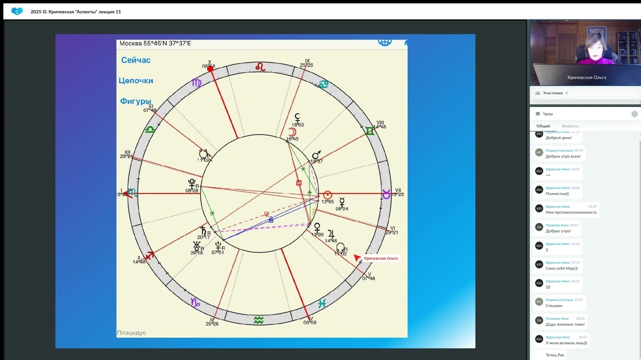
Task: Click the Neptune glyph at 07°51
Action: [x=219, y=245]
